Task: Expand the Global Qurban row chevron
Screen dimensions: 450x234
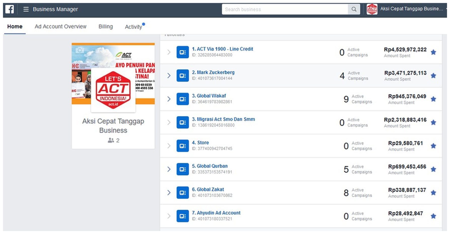Action: click(169, 169)
